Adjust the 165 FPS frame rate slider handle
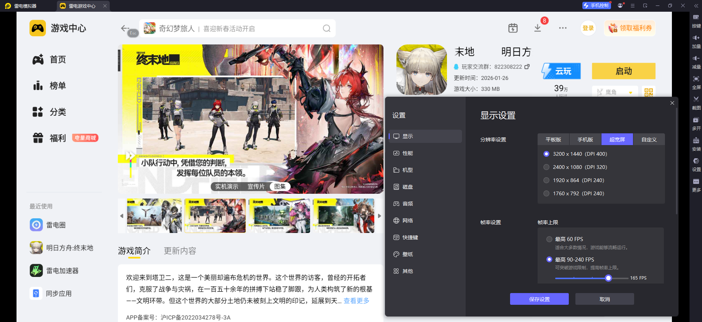Viewport: 702px width, 322px height. [x=608, y=278]
